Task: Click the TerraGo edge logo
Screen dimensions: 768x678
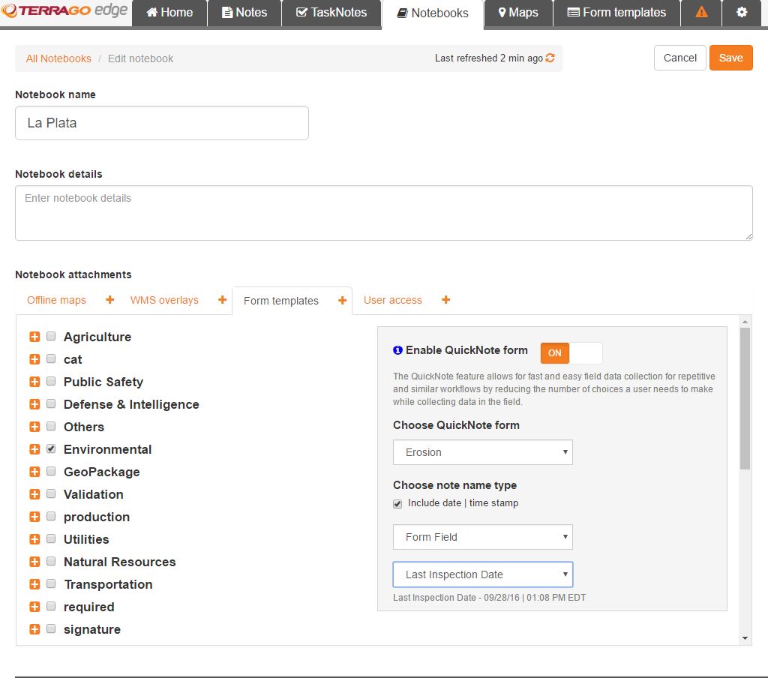Action: (64, 10)
